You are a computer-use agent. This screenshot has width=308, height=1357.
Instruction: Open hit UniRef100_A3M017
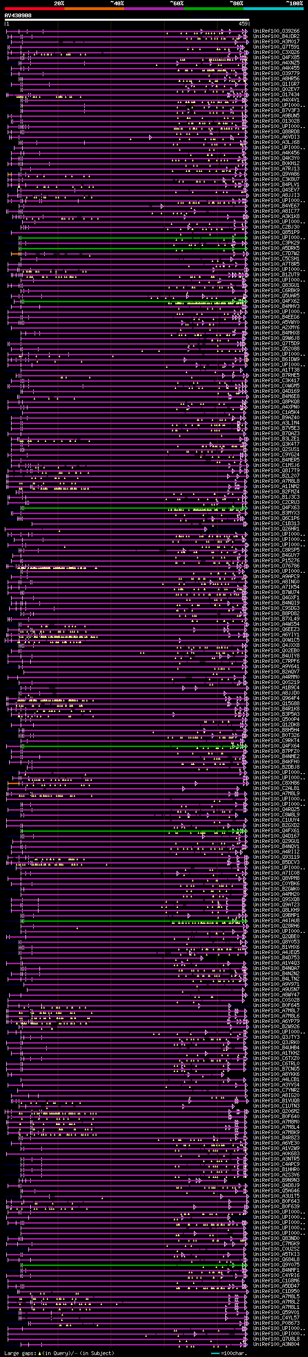[276, 41]
